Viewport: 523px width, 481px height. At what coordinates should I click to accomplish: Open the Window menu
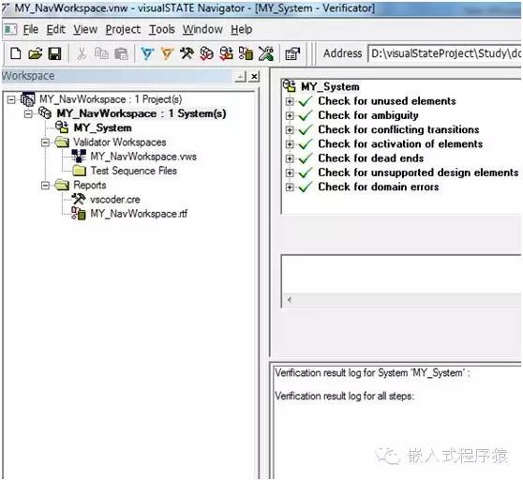pos(202,29)
